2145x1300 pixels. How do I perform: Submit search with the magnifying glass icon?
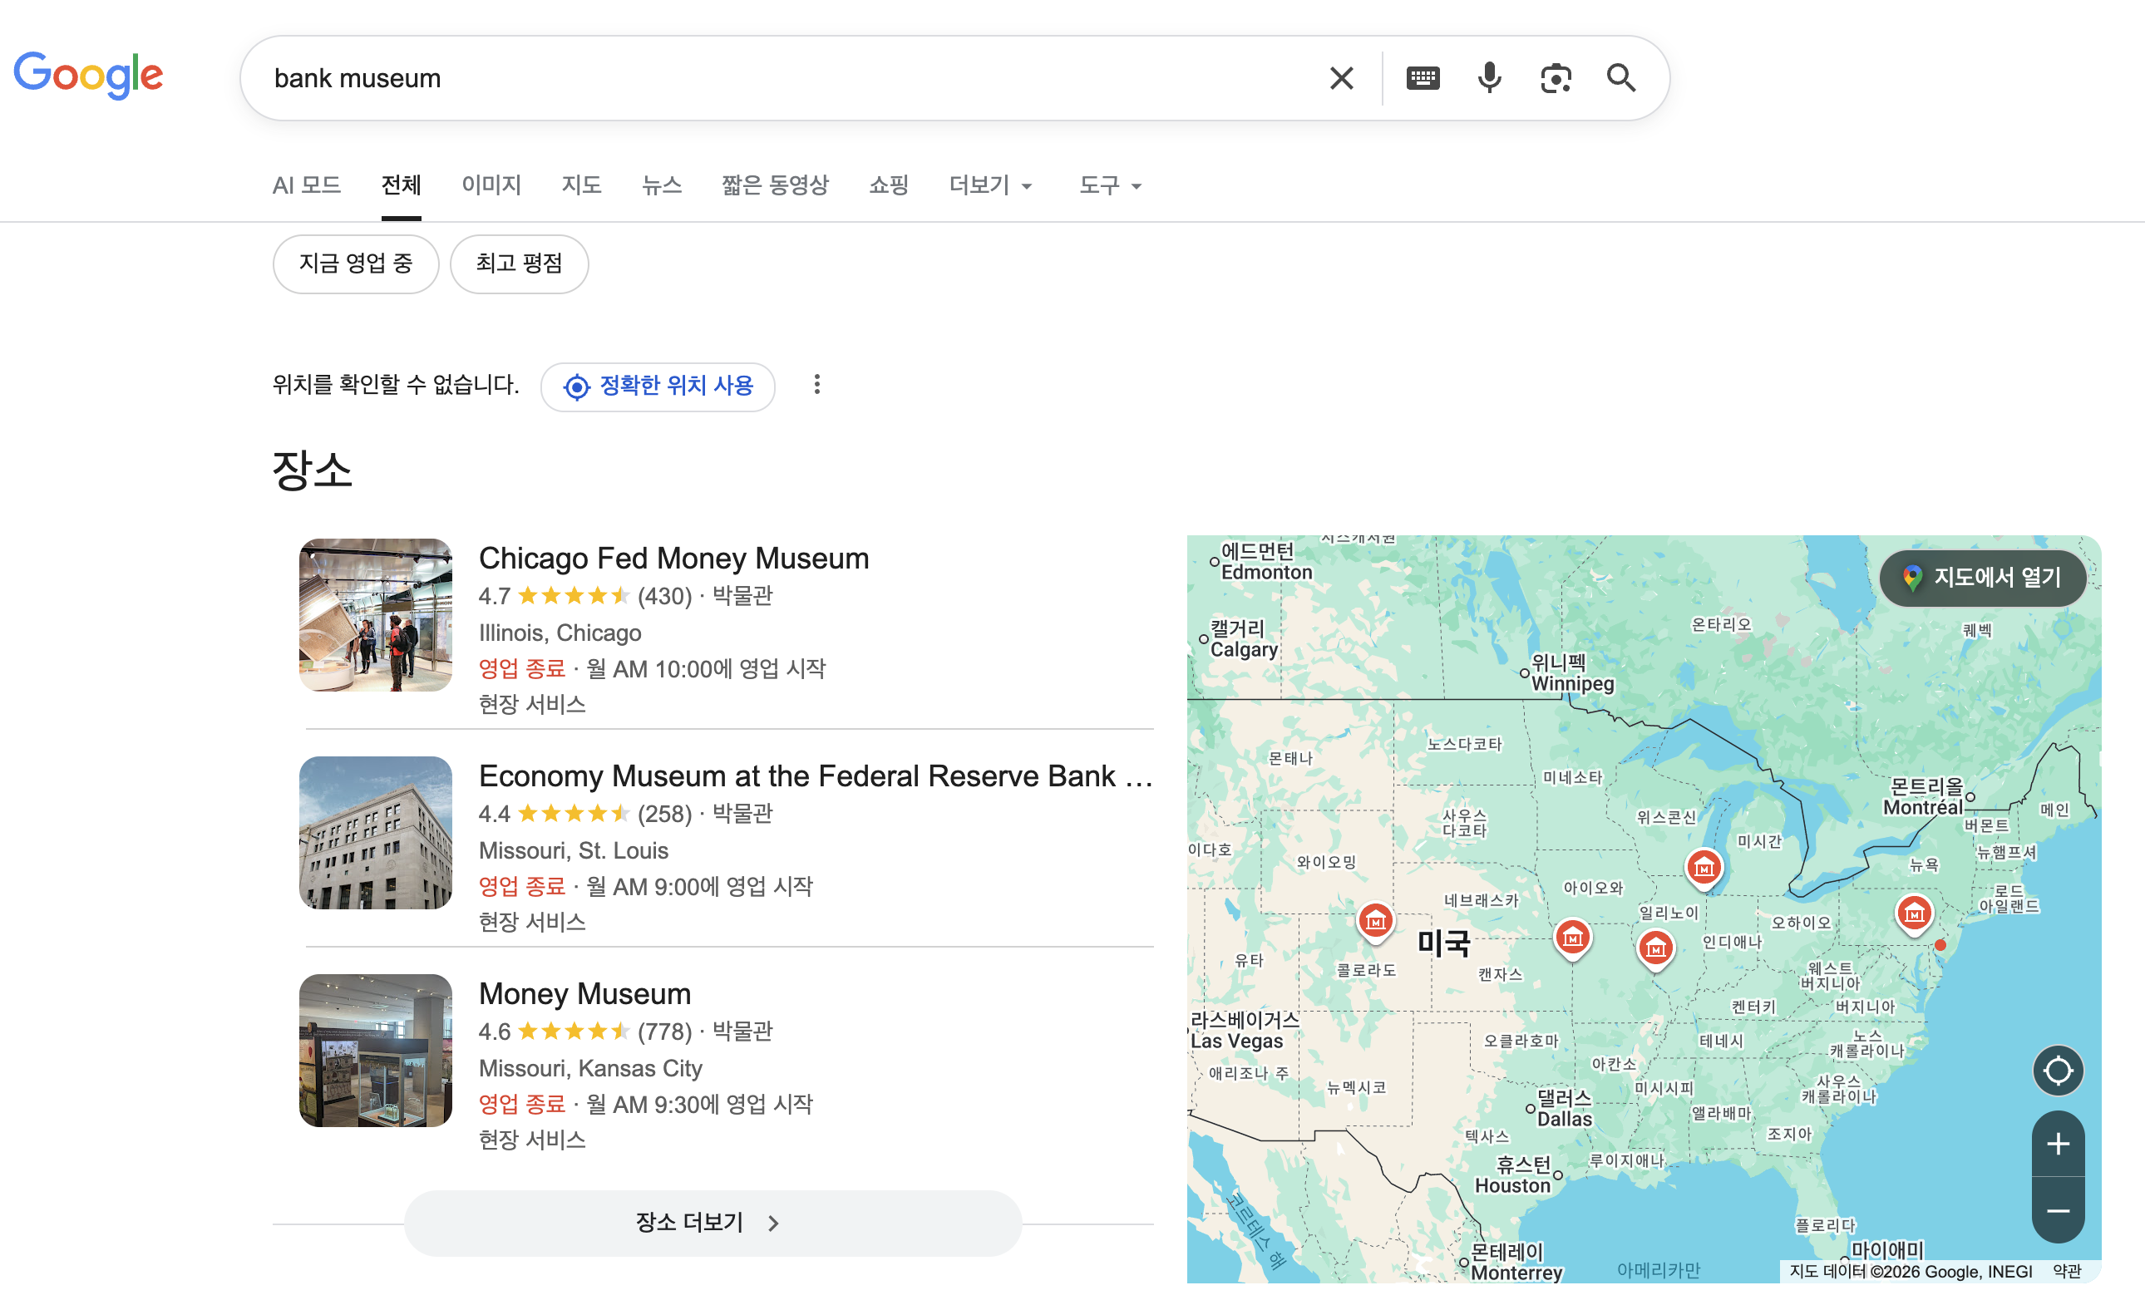point(1621,78)
